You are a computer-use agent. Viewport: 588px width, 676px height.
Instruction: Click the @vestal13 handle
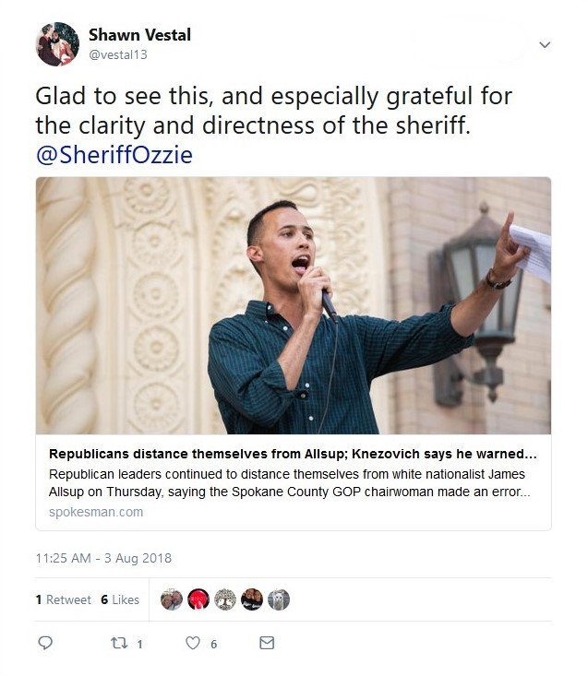pyautogui.click(x=117, y=54)
